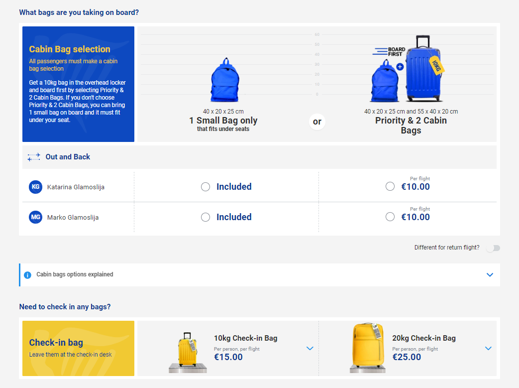Image resolution: width=519 pixels, height=388 pixels.
Task: Toggle Different for return flight switch
Action: pos(493,248)
